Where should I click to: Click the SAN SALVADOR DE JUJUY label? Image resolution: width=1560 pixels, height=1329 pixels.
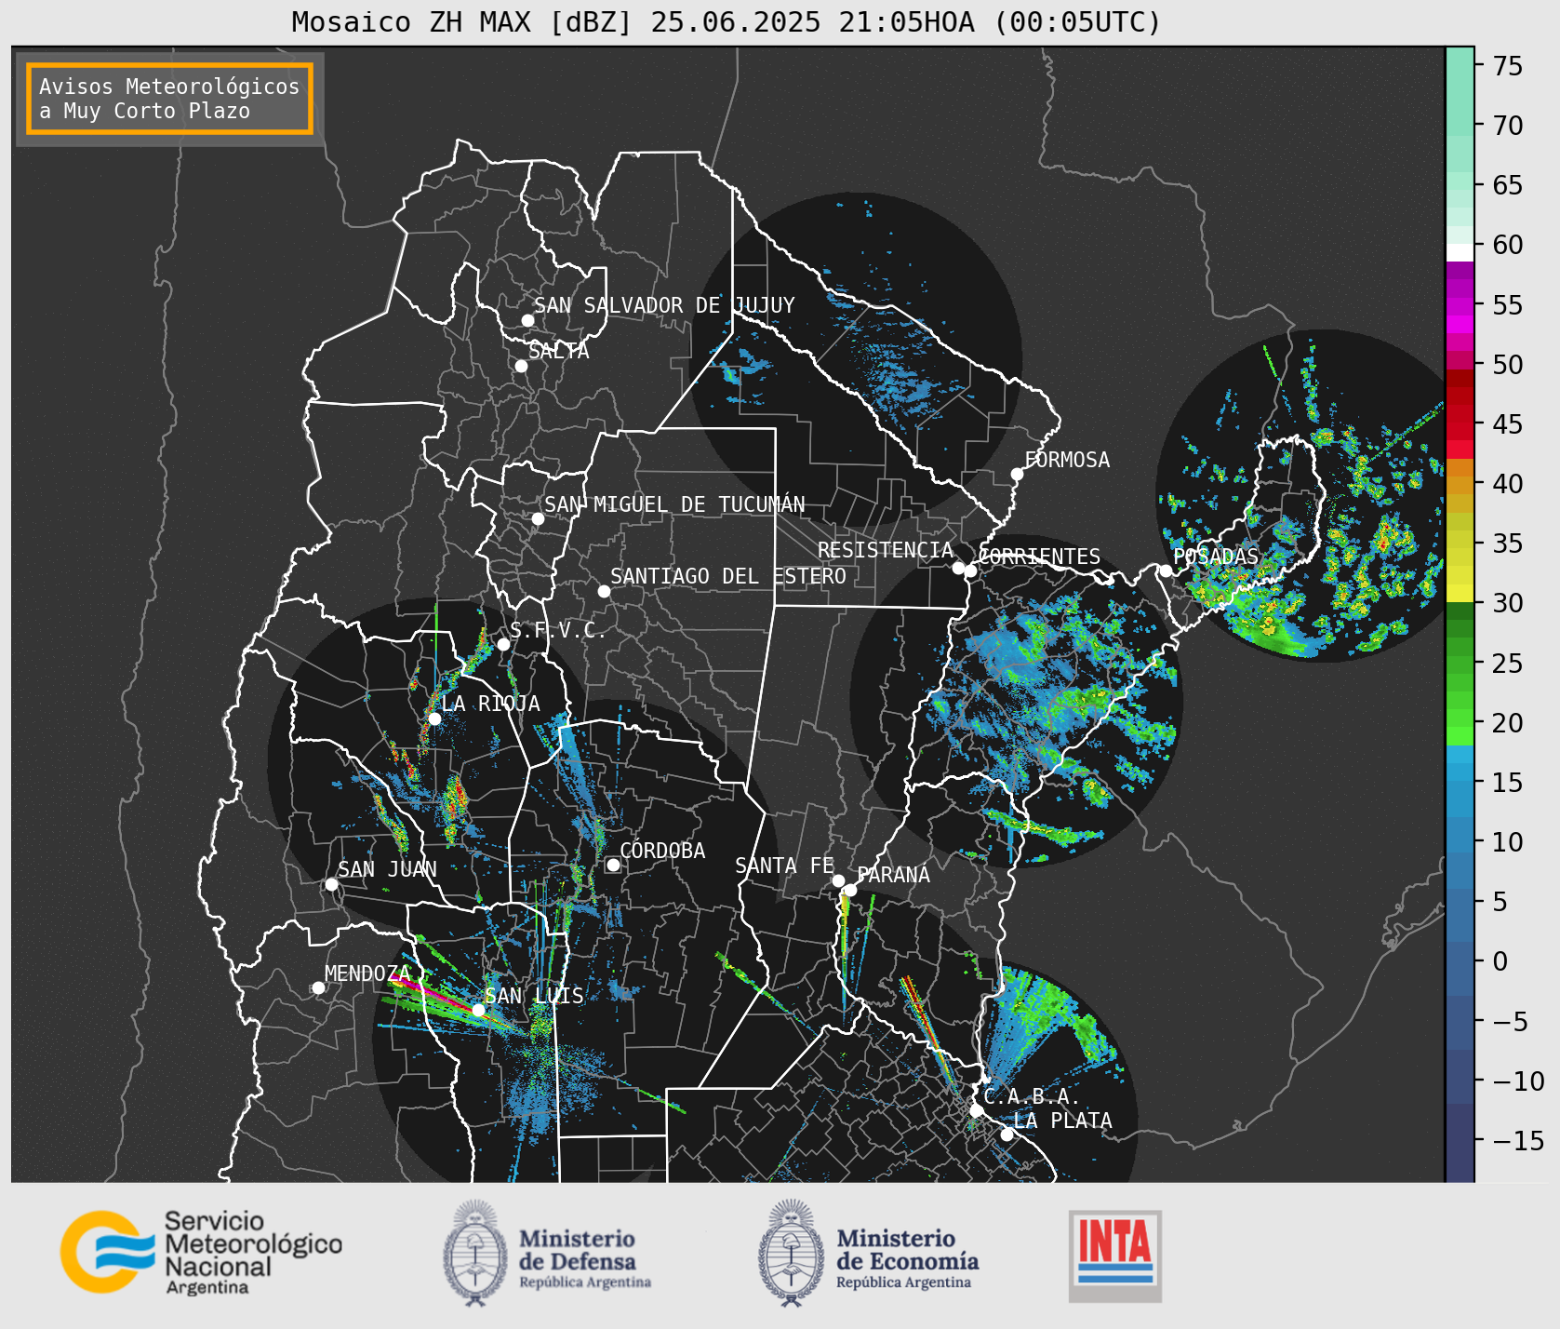point(664,305)
